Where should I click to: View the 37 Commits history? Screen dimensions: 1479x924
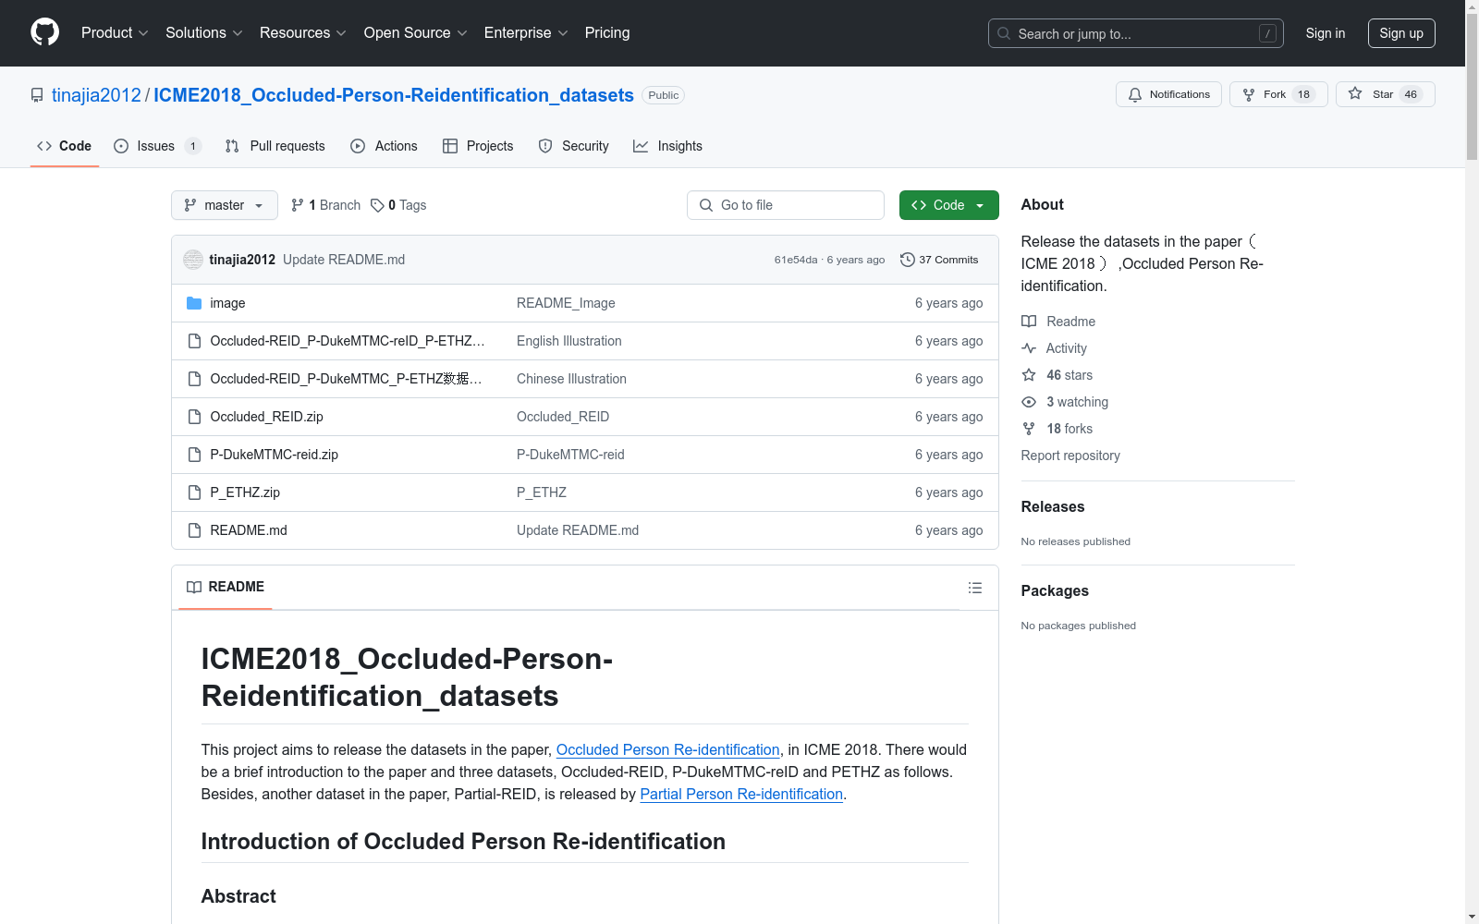(x=939, y=260)
